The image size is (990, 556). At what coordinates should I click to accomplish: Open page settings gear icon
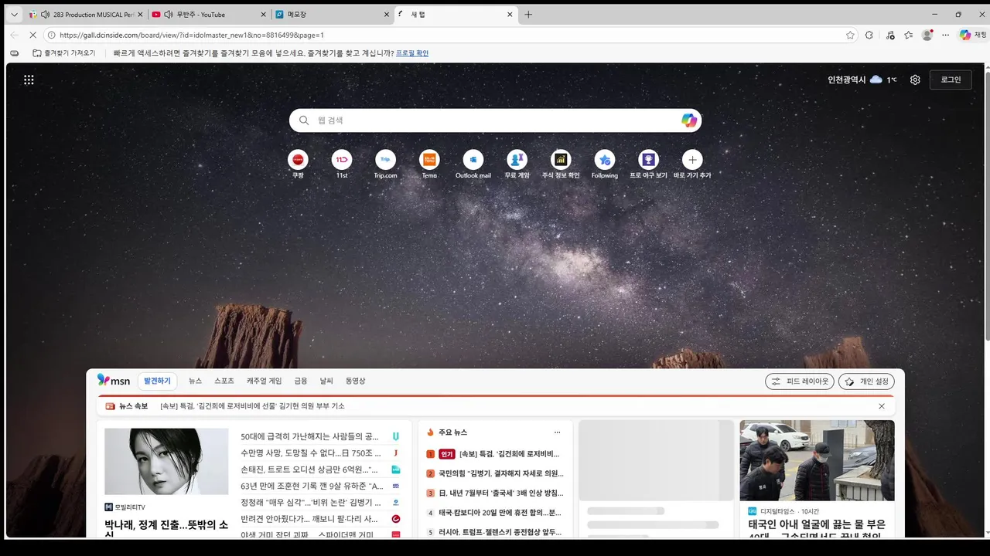(x=915, y=80)
